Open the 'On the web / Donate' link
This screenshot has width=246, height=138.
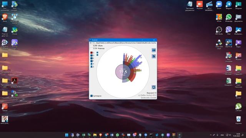pyautogui.click(x=148, y=97)
